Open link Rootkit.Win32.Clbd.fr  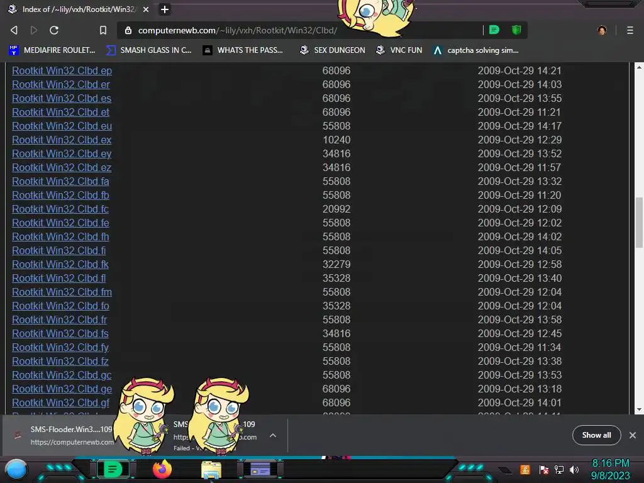(x=60, y=320)
